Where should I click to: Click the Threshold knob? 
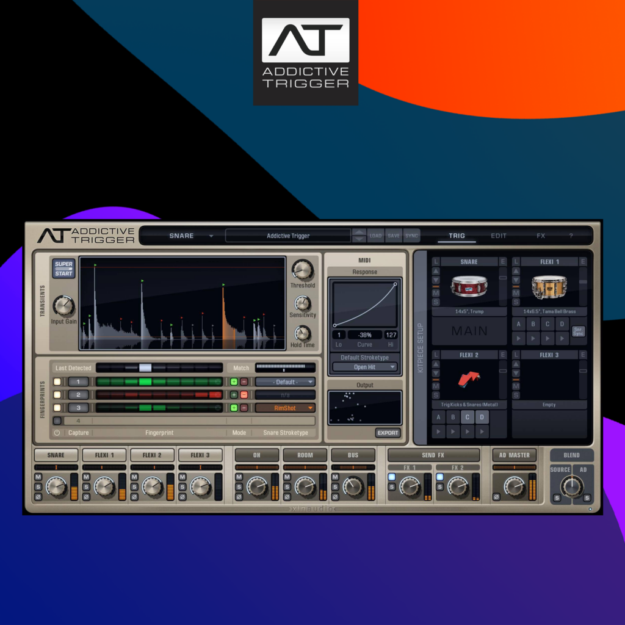[302, 269]
